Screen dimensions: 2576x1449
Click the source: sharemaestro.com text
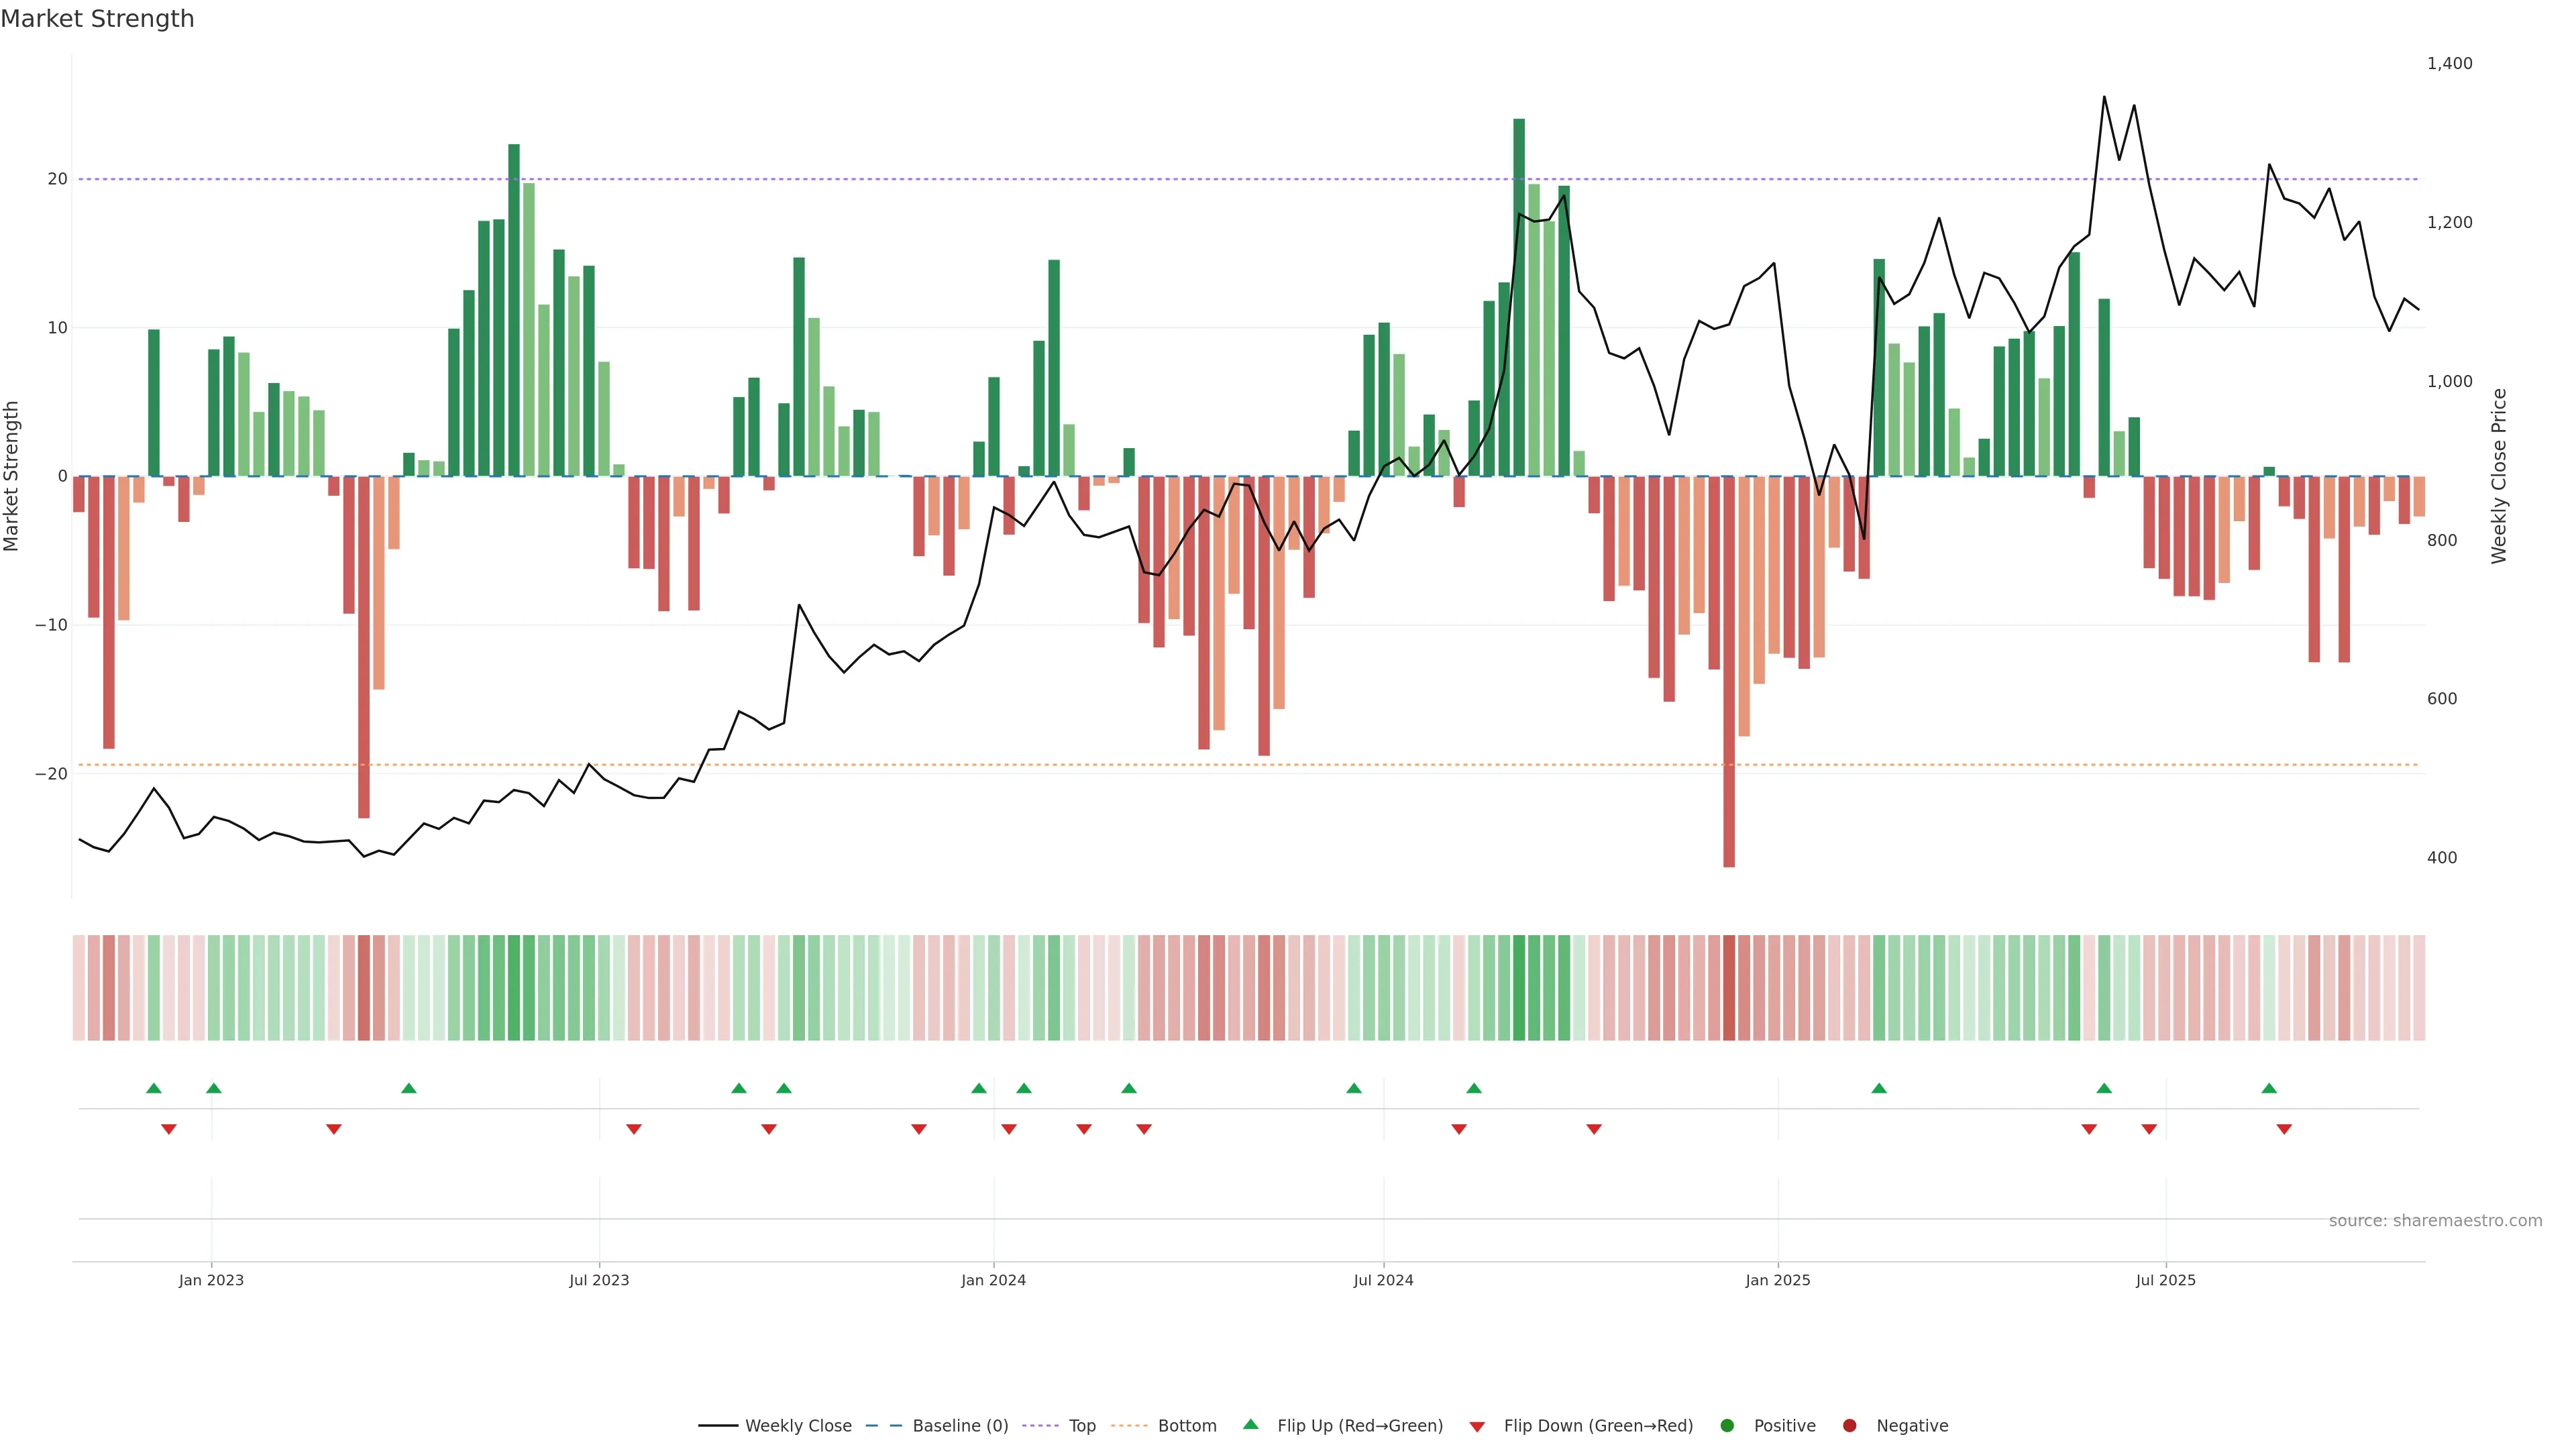pos(2435,1220)
